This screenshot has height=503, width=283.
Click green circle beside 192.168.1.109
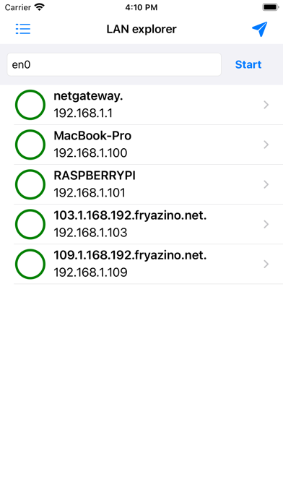30,264
